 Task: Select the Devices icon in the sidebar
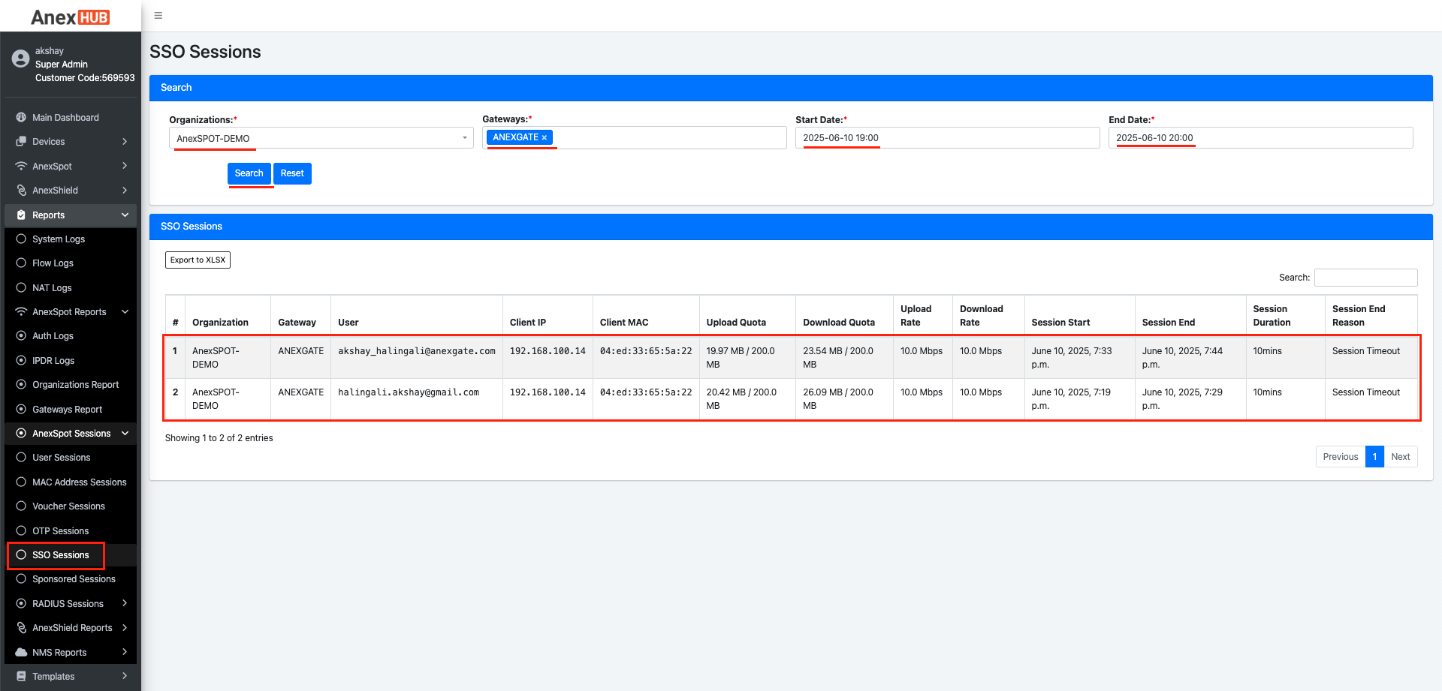click(x=20, y=141)
